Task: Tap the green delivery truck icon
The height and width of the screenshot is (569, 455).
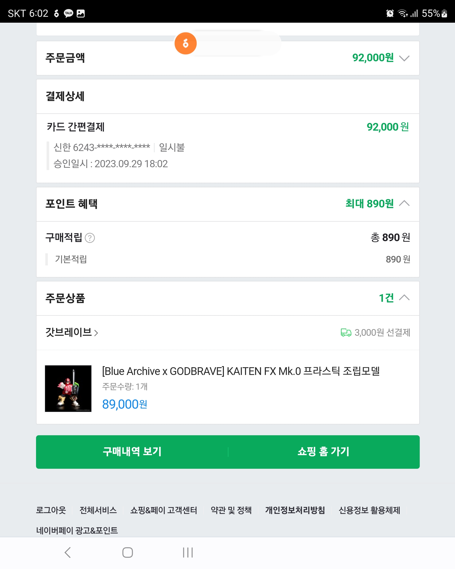Action: pos(346,332)
